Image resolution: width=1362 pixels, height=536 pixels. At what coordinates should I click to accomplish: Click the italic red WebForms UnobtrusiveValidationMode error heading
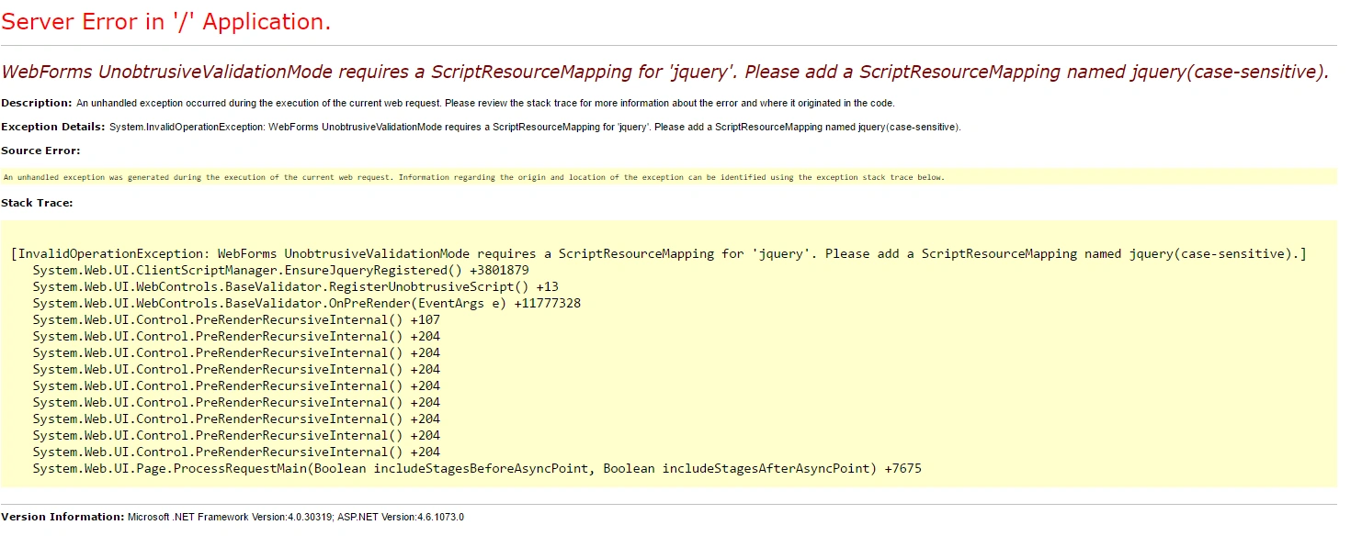point(665,72)
